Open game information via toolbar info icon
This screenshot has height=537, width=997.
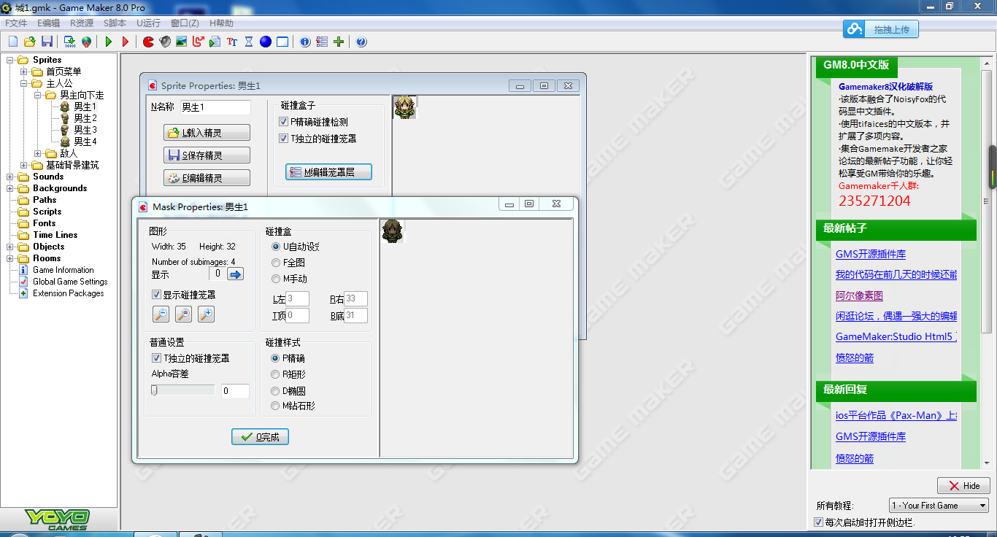[x=305, y=42]
